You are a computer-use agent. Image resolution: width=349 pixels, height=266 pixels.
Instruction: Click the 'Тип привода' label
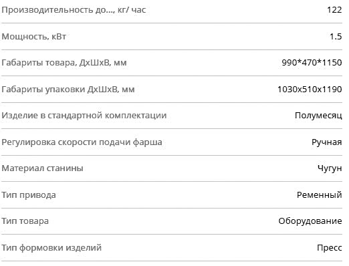pos(29,195)
